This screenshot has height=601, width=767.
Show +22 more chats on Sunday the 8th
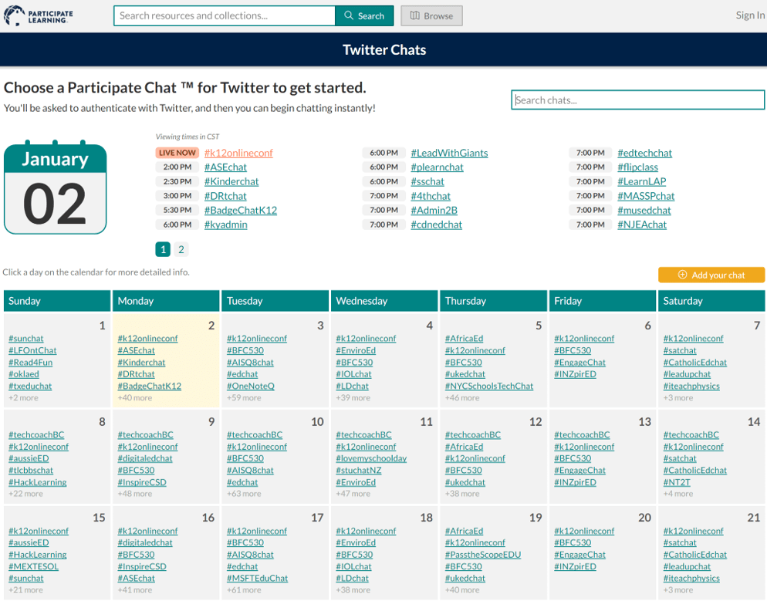tap(25, 494)
